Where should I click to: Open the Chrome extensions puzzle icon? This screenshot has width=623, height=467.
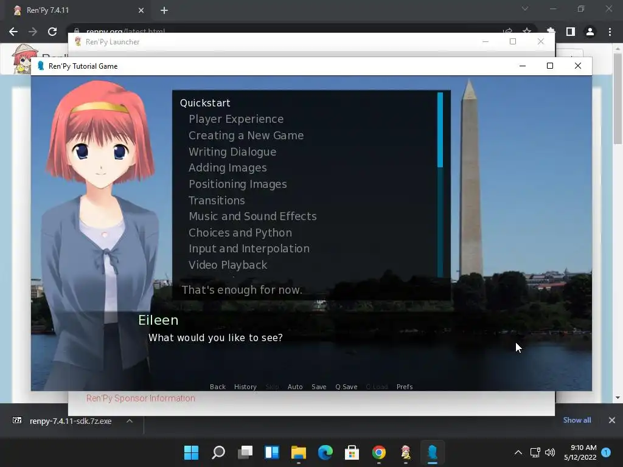(x=551, y=31)
